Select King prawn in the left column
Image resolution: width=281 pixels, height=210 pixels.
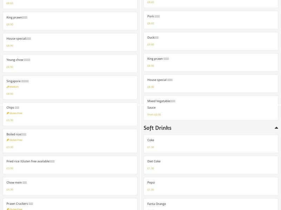pos(70,21)
